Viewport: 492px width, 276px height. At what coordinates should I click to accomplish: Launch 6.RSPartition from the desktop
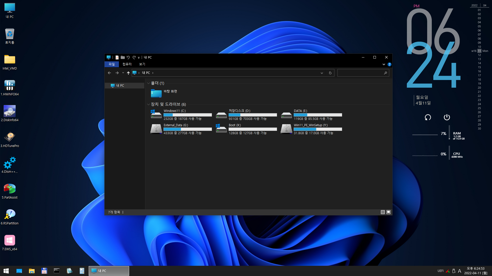point(10,217)
